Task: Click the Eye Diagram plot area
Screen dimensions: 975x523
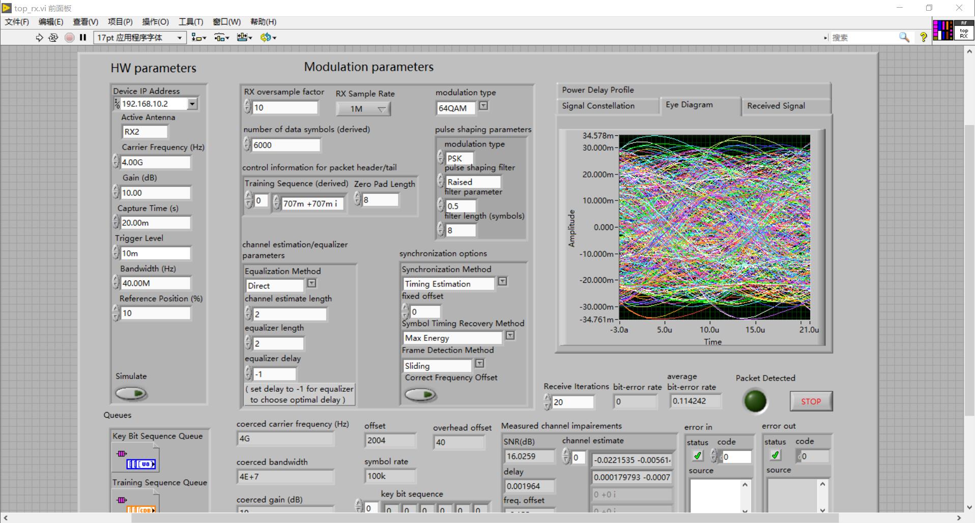Action: coord(714,227)
